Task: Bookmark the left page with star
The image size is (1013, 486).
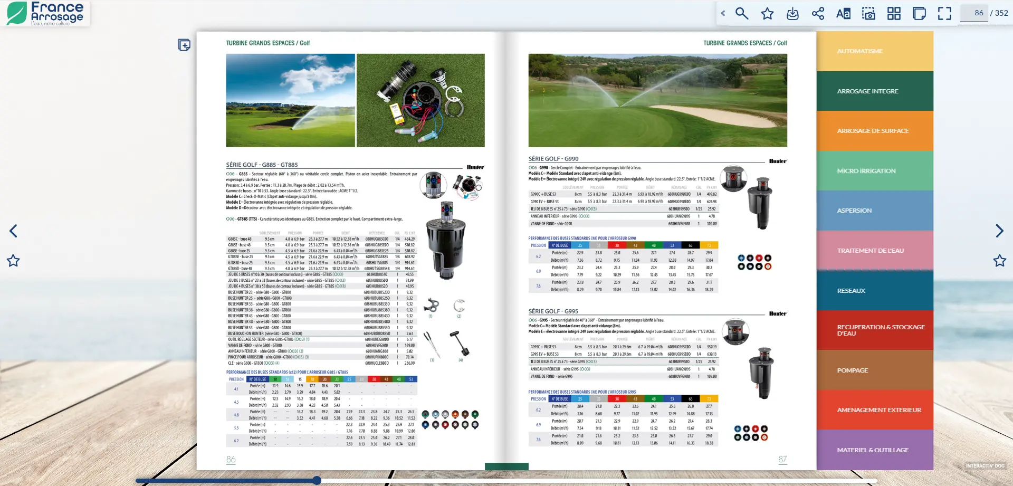Action: pyautogui.click(x=13, y=261)
